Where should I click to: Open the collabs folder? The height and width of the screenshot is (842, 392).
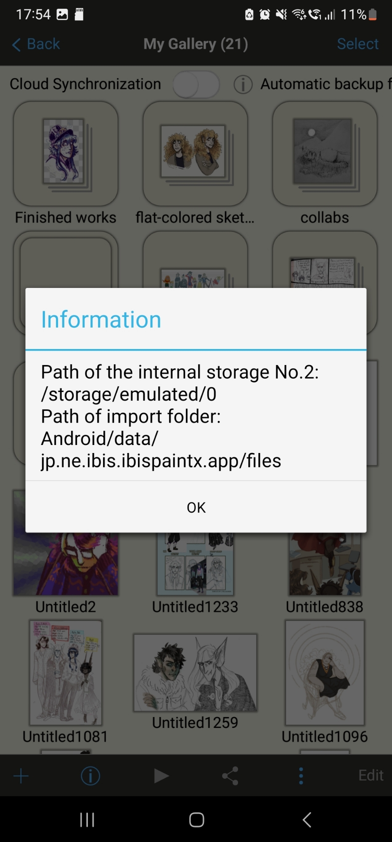325,154
